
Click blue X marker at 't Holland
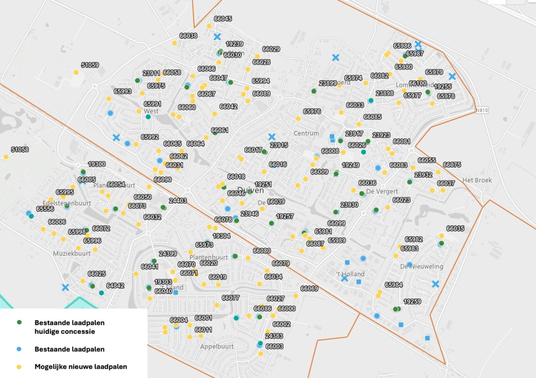344,278
